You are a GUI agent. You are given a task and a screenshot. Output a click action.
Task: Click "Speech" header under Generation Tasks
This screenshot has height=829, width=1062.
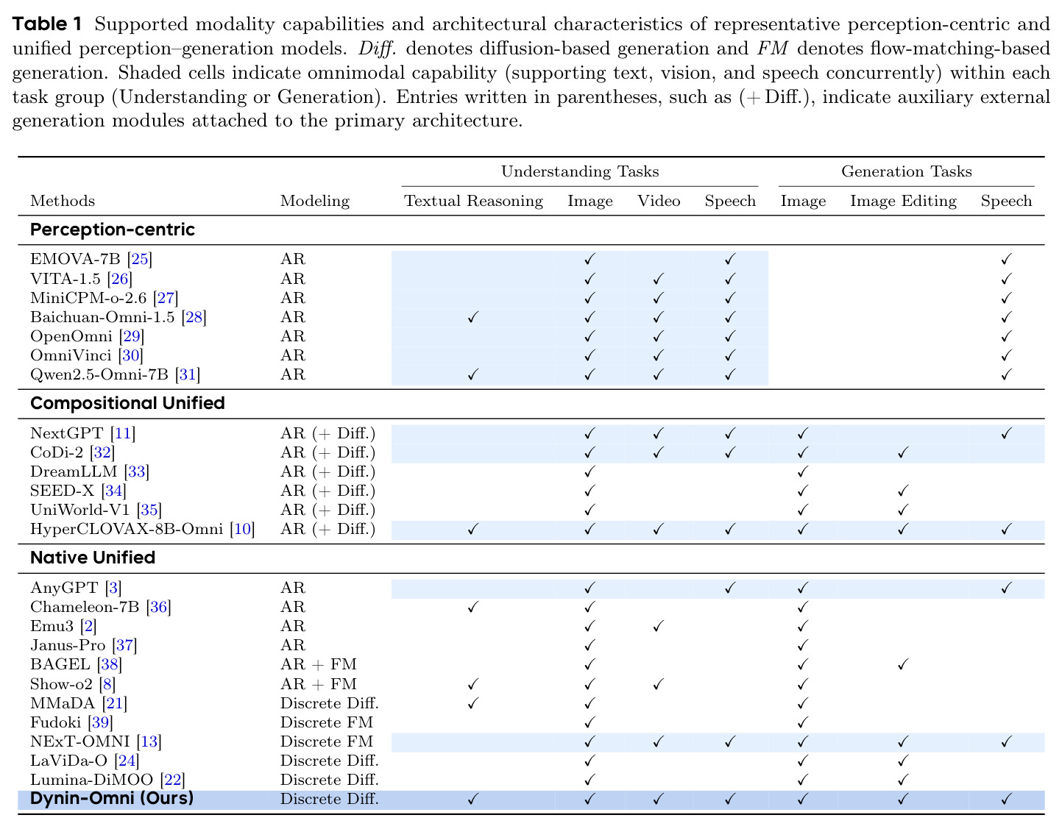(x=1006, y=202)
